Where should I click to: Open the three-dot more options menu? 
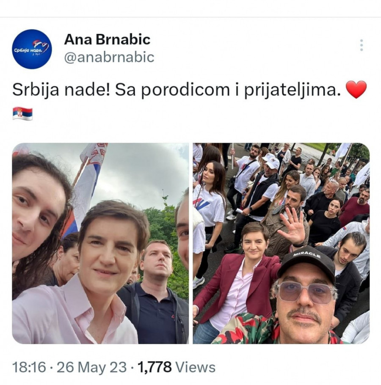coord(362,45)
